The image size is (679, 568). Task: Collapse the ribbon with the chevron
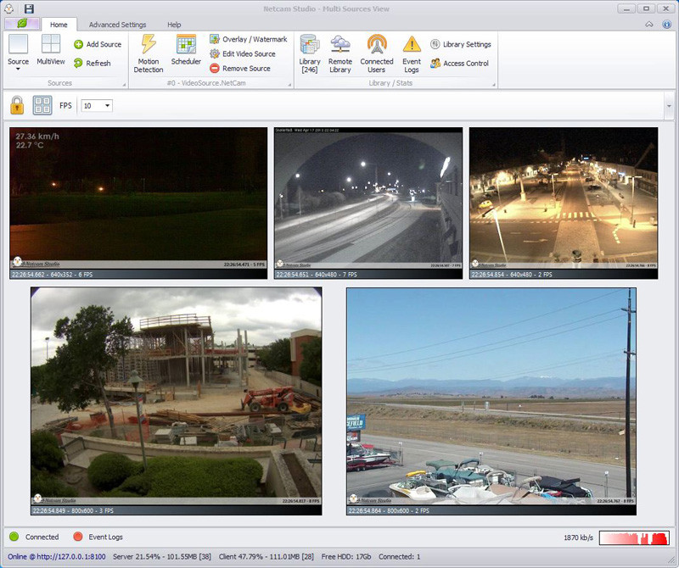coord(649,25)
